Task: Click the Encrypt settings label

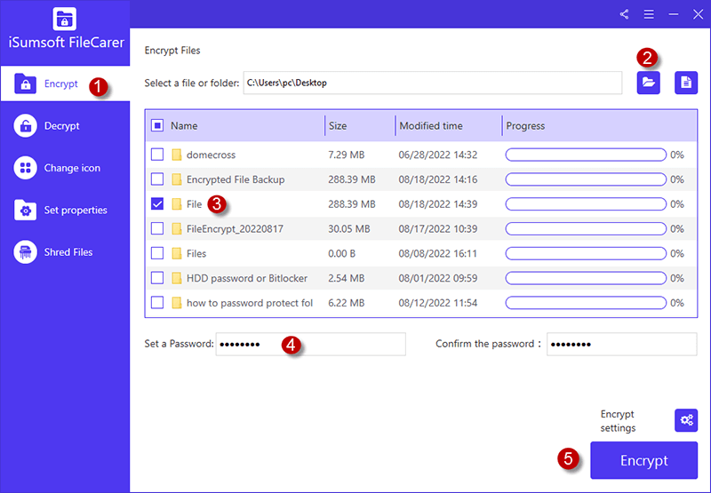Action: click(x=618, y=421)
